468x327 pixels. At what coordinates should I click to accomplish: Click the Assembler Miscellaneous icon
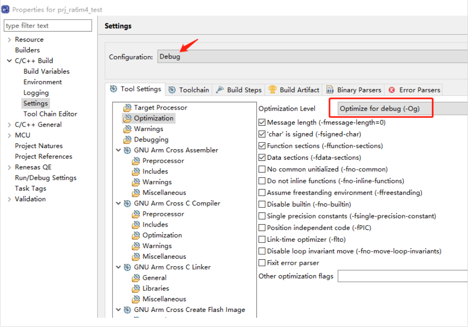pyautogui.click(x=136, y=192)
